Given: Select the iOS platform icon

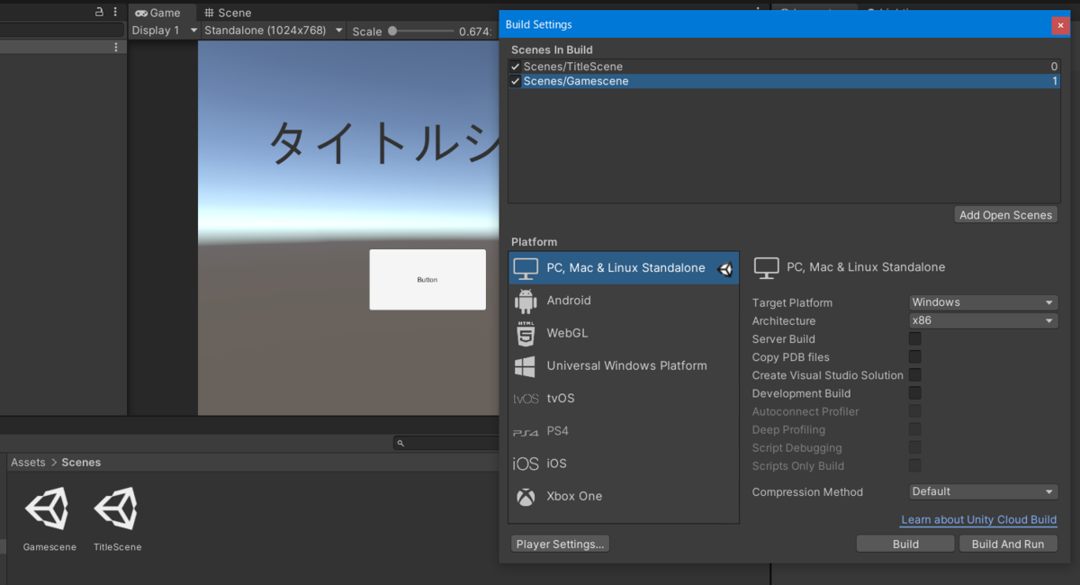Looking at the screenshot, I should click(x=526, y=463).
